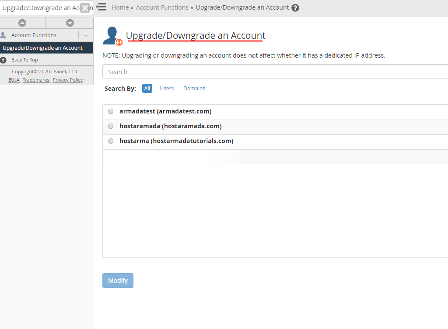448x329 pixels.
Task: Click the sidebar scroll-down arrow icon
Action: click(x=70, y=23)
